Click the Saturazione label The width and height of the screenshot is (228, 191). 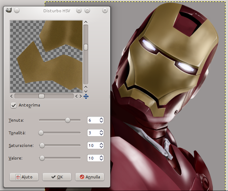click(21, 146)
